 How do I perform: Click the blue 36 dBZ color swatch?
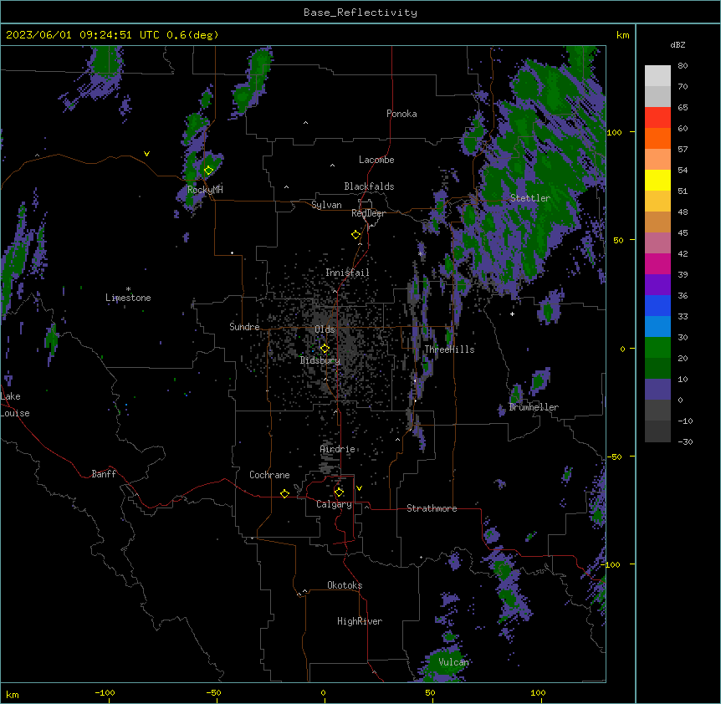click(x=657, y=305)
